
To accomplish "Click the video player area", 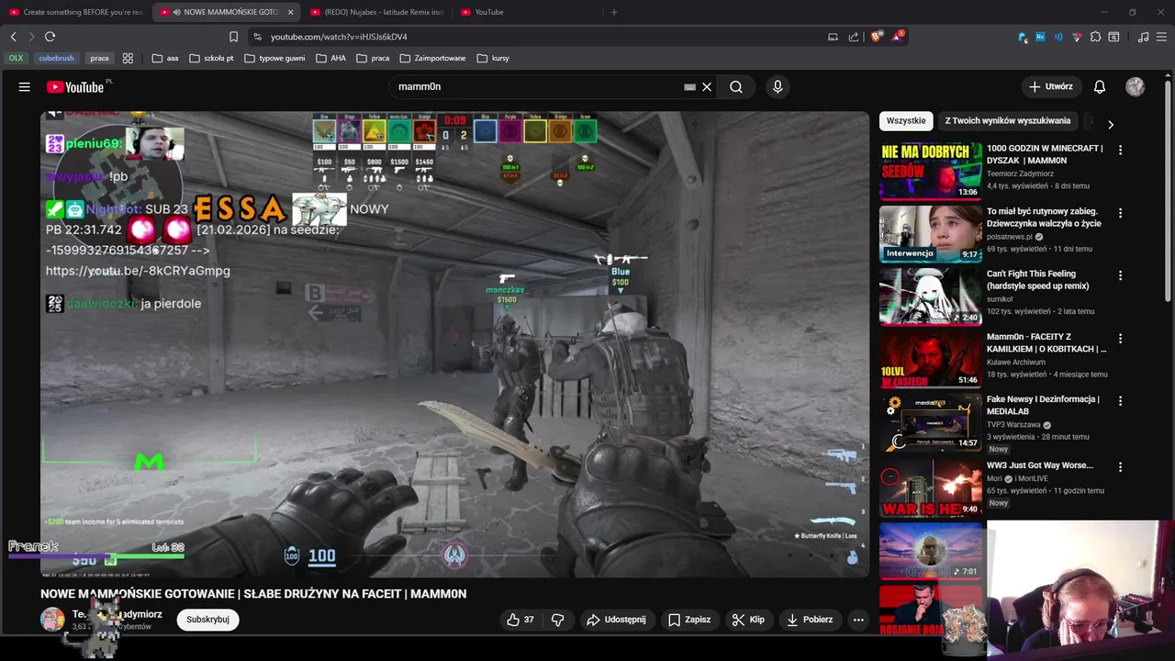I will [x=454, y=344].
